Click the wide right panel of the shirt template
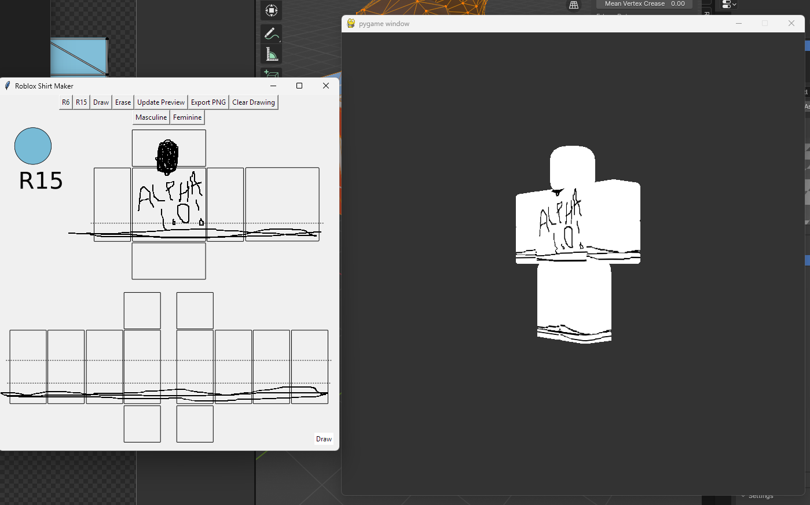The height and width of the screenshot is (505, 810). 282,204
